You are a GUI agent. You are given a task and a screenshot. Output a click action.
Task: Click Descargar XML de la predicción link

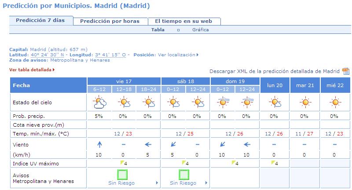pyautogui.click(x=274, y=71)
